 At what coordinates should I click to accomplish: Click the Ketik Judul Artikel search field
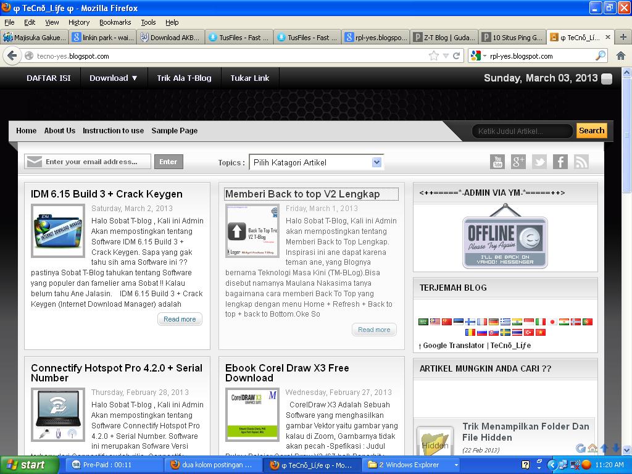click(522, 131)
